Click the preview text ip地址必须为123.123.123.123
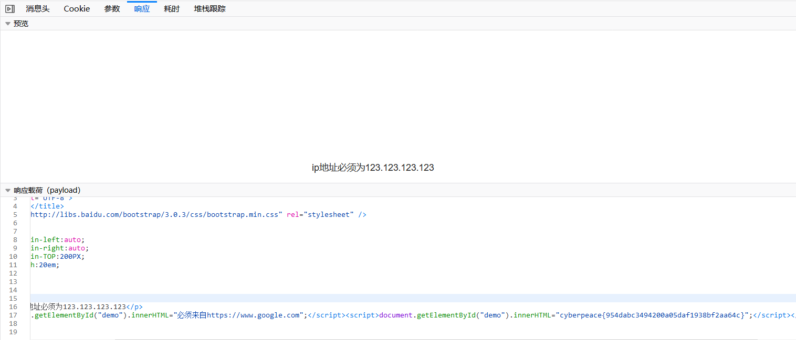Screen dimensions: 796x340 373,167
